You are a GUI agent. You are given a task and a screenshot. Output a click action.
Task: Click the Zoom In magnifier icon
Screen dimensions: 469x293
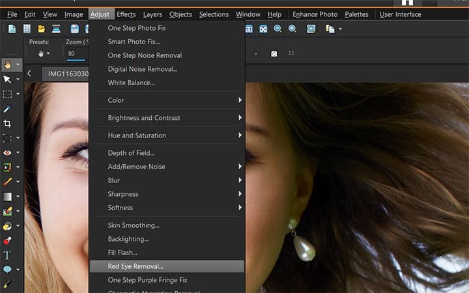pos(292,29)
